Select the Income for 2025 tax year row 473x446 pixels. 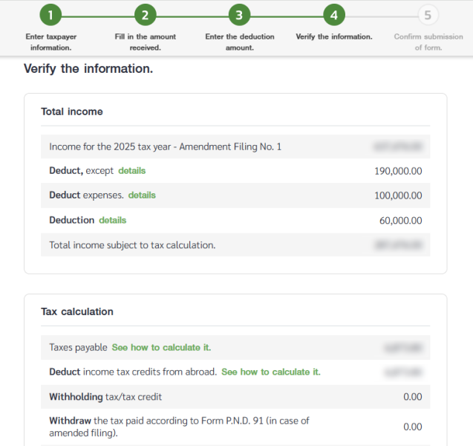tap(165, 146)
